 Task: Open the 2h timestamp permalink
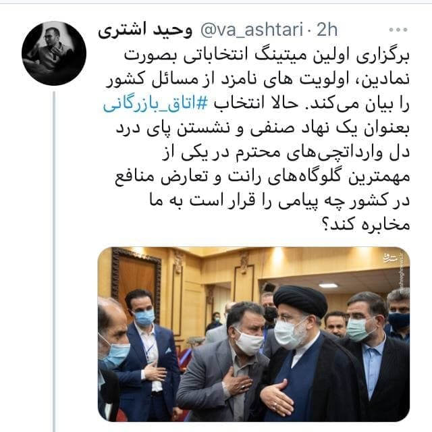click(x=327, y=30)
